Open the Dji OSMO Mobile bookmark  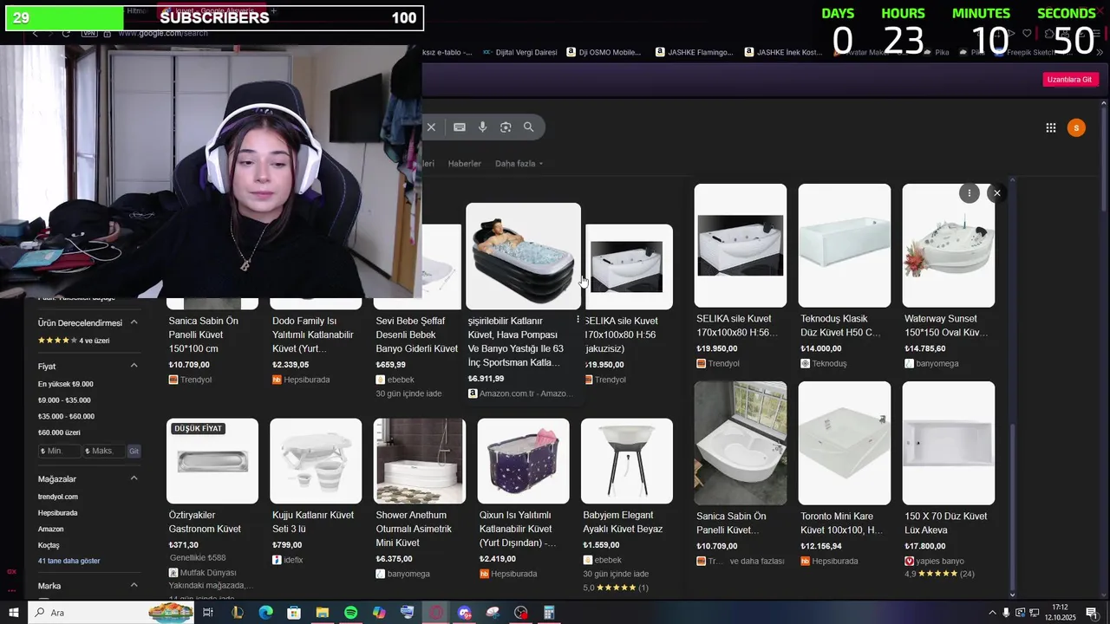point(604,52)
